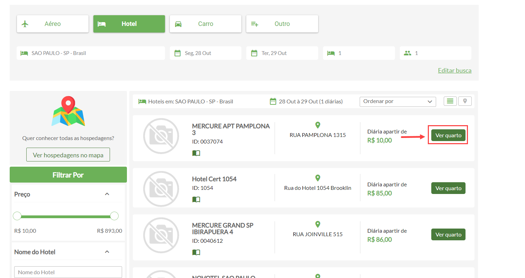Switch to the Carro tab
The height and width of the screenshot is (278, 525).
click(x=205, y=24)
